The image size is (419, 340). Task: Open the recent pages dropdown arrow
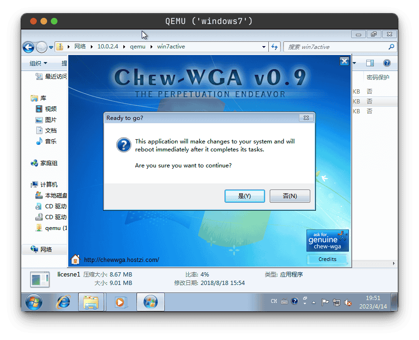[51, 47]
